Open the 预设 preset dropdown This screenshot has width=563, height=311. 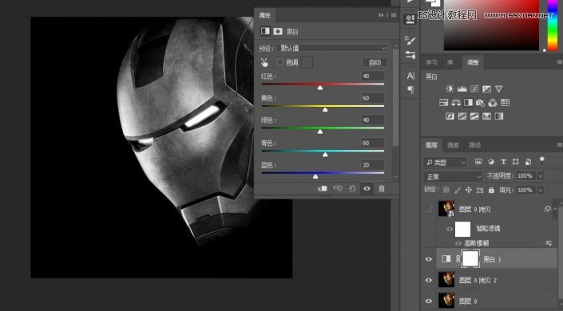tap(332, 48)
